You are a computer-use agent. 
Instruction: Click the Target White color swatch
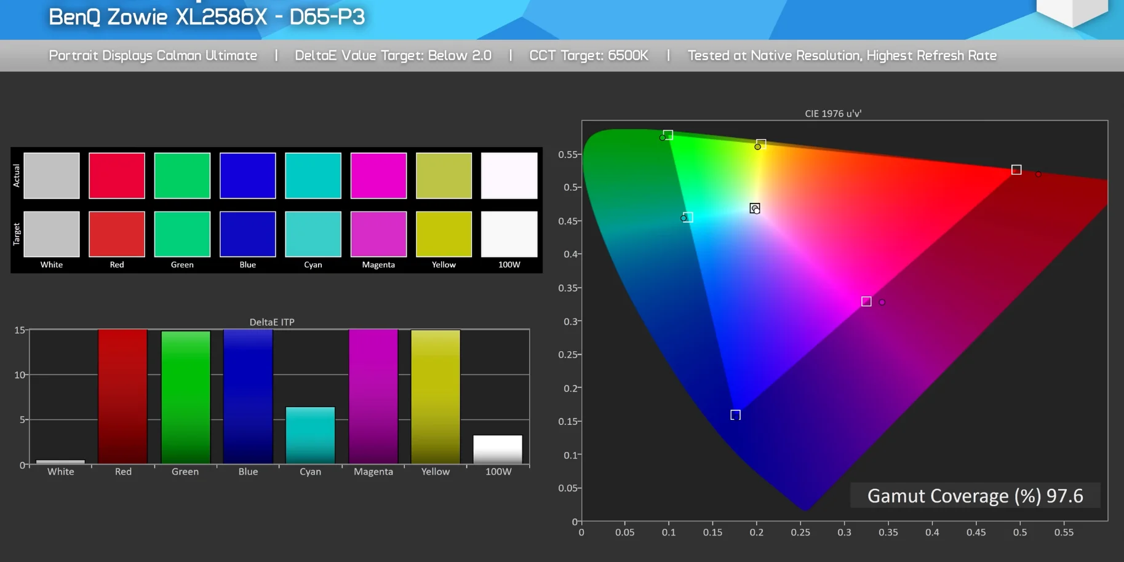(x=52, y=234)
